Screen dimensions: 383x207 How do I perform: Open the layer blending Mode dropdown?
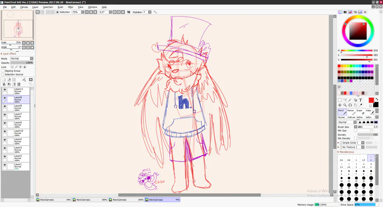31,59
